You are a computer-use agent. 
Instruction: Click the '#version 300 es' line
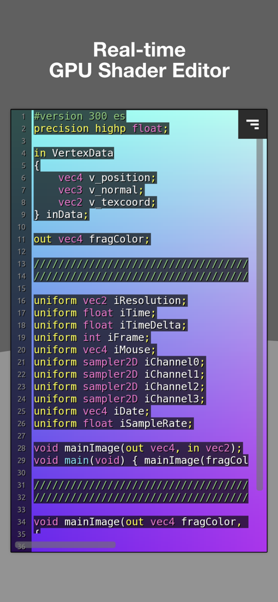tap(79, 116)
